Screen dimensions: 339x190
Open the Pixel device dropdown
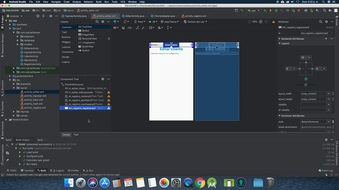coord(140,22)
